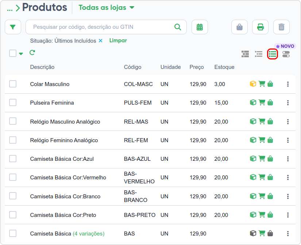Click gray lock bag icon for BAS row
Screen dimensions: 301x245
tap(270, 233)
